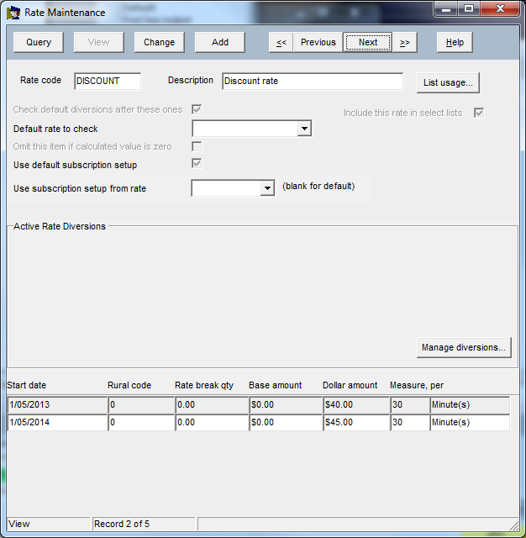This screenshot has height=538, width=526.
Task: Click measure value 30 in 1/05/2013 row
Action: coord(410,405)
